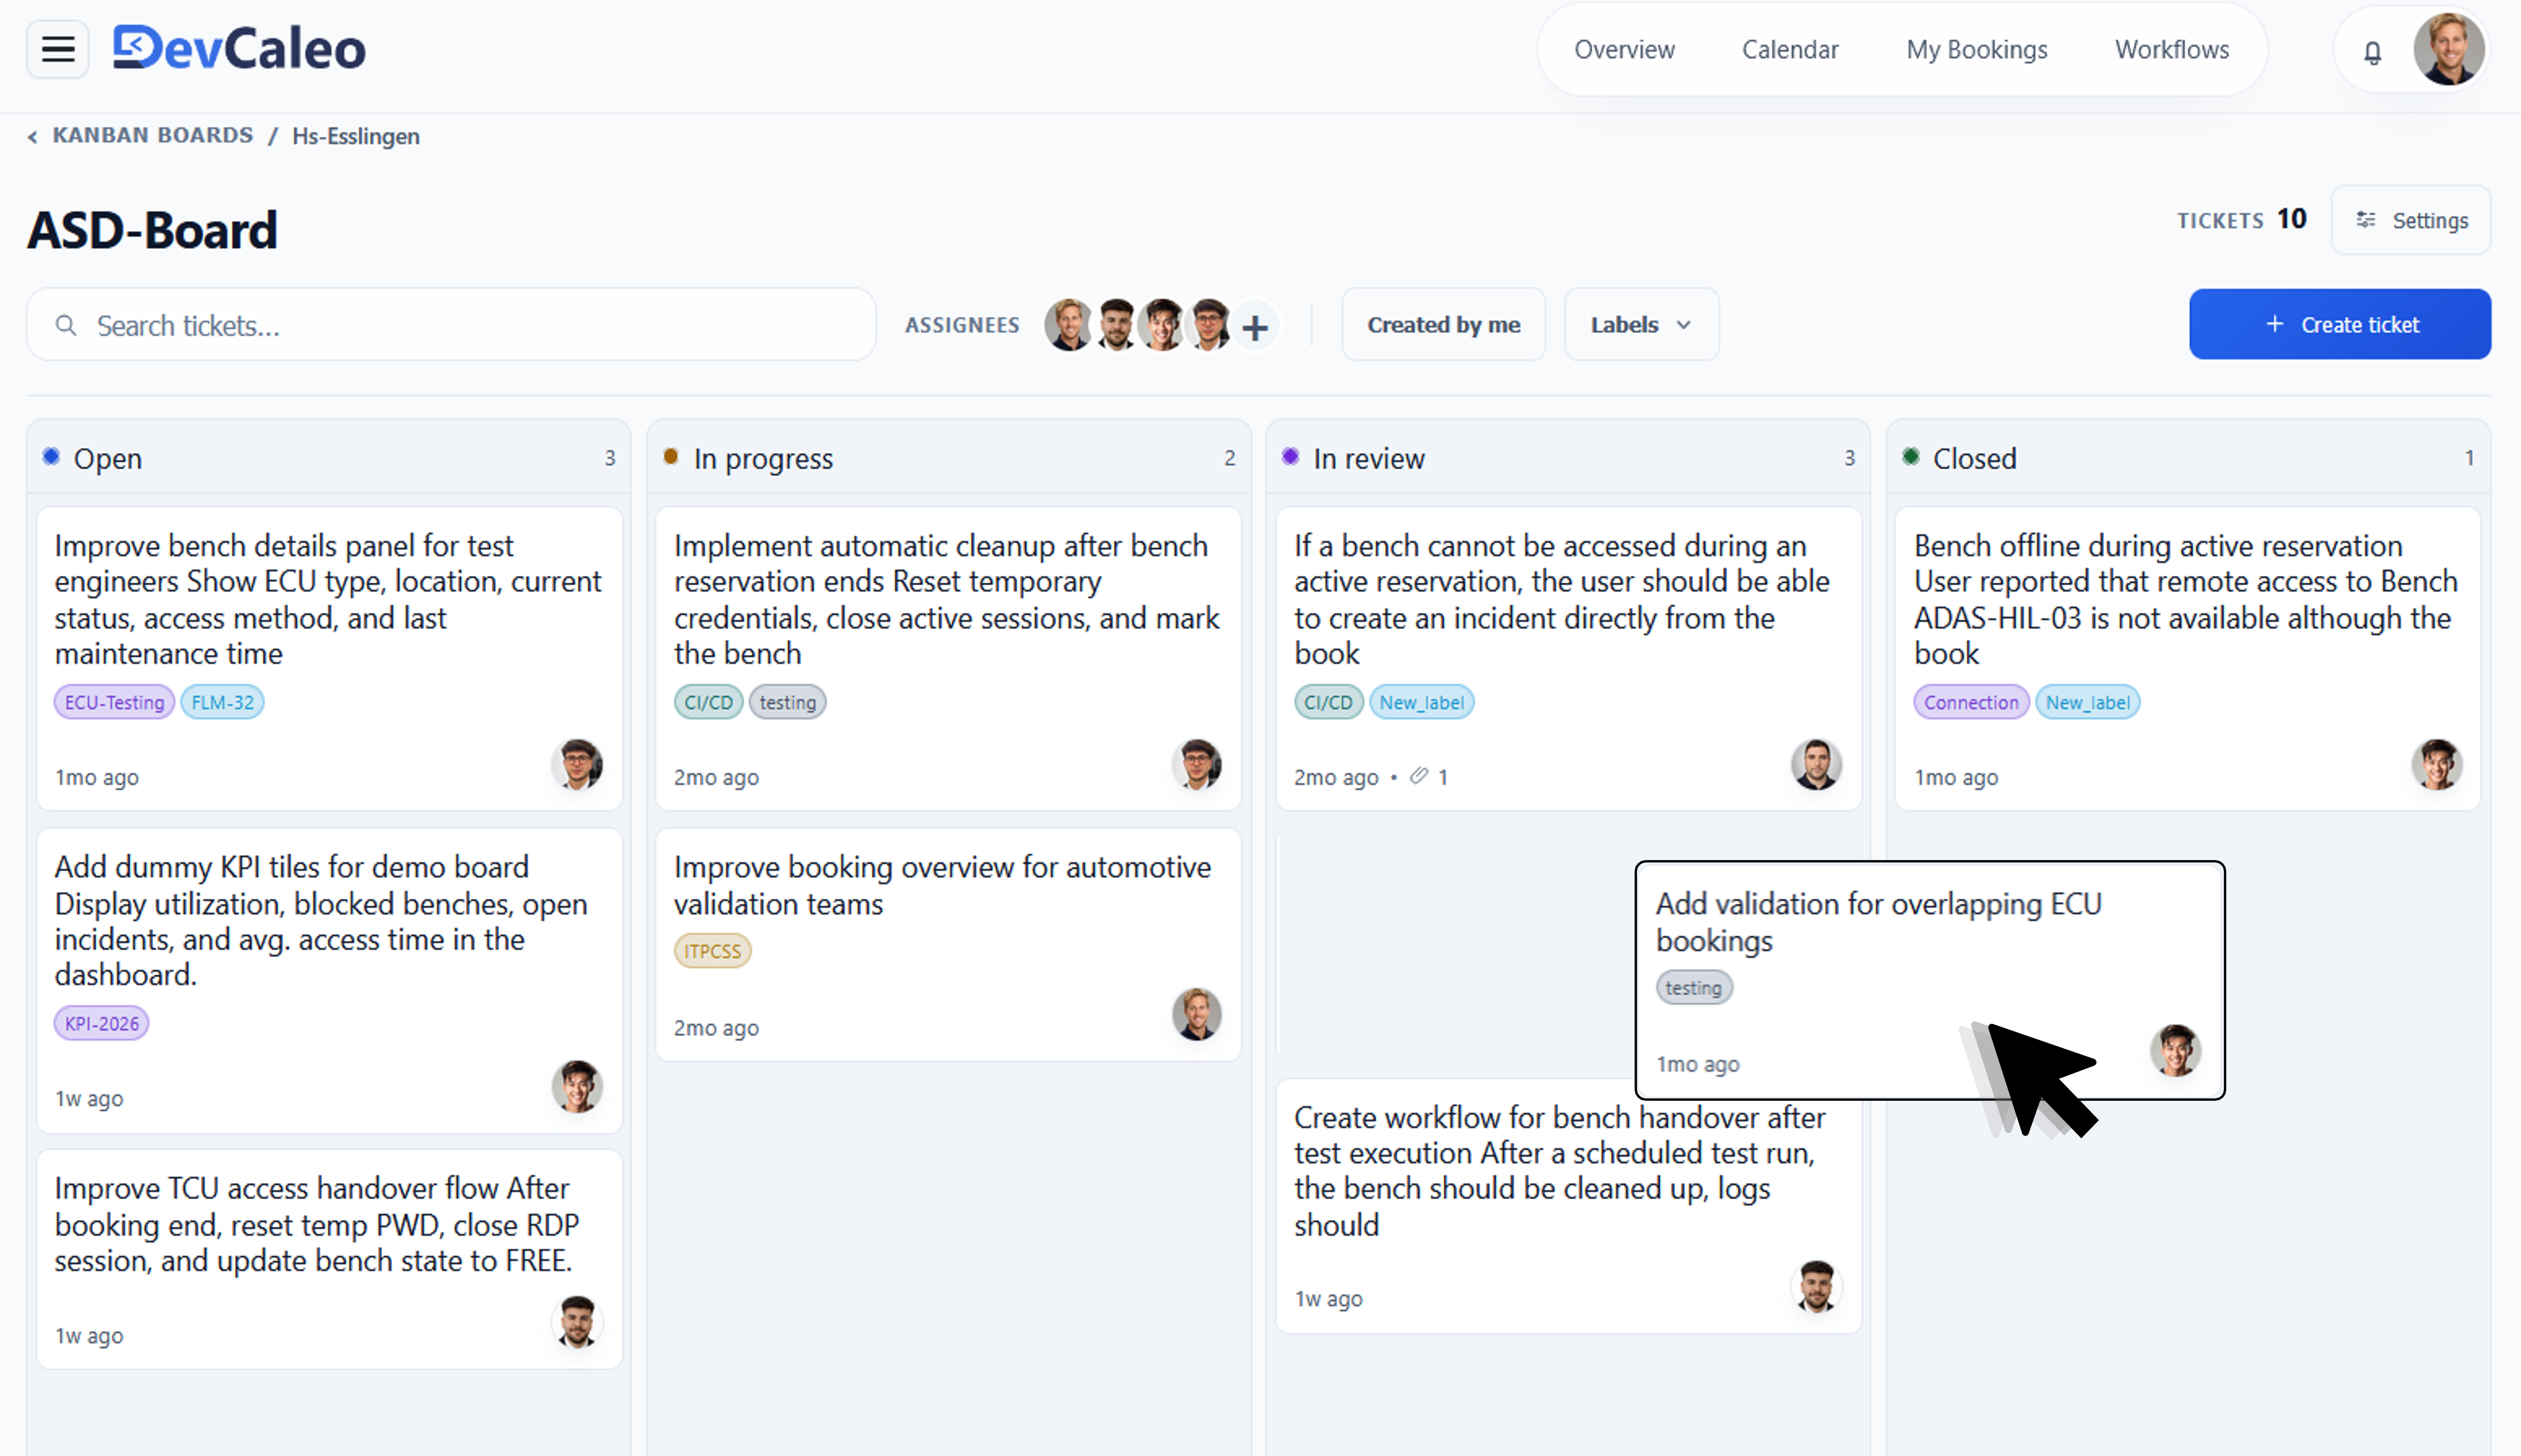Image resolution: width=2521 pixels, height=1456 pixels.
Task: Open the notifications bell
Action: pos(2372,52)
